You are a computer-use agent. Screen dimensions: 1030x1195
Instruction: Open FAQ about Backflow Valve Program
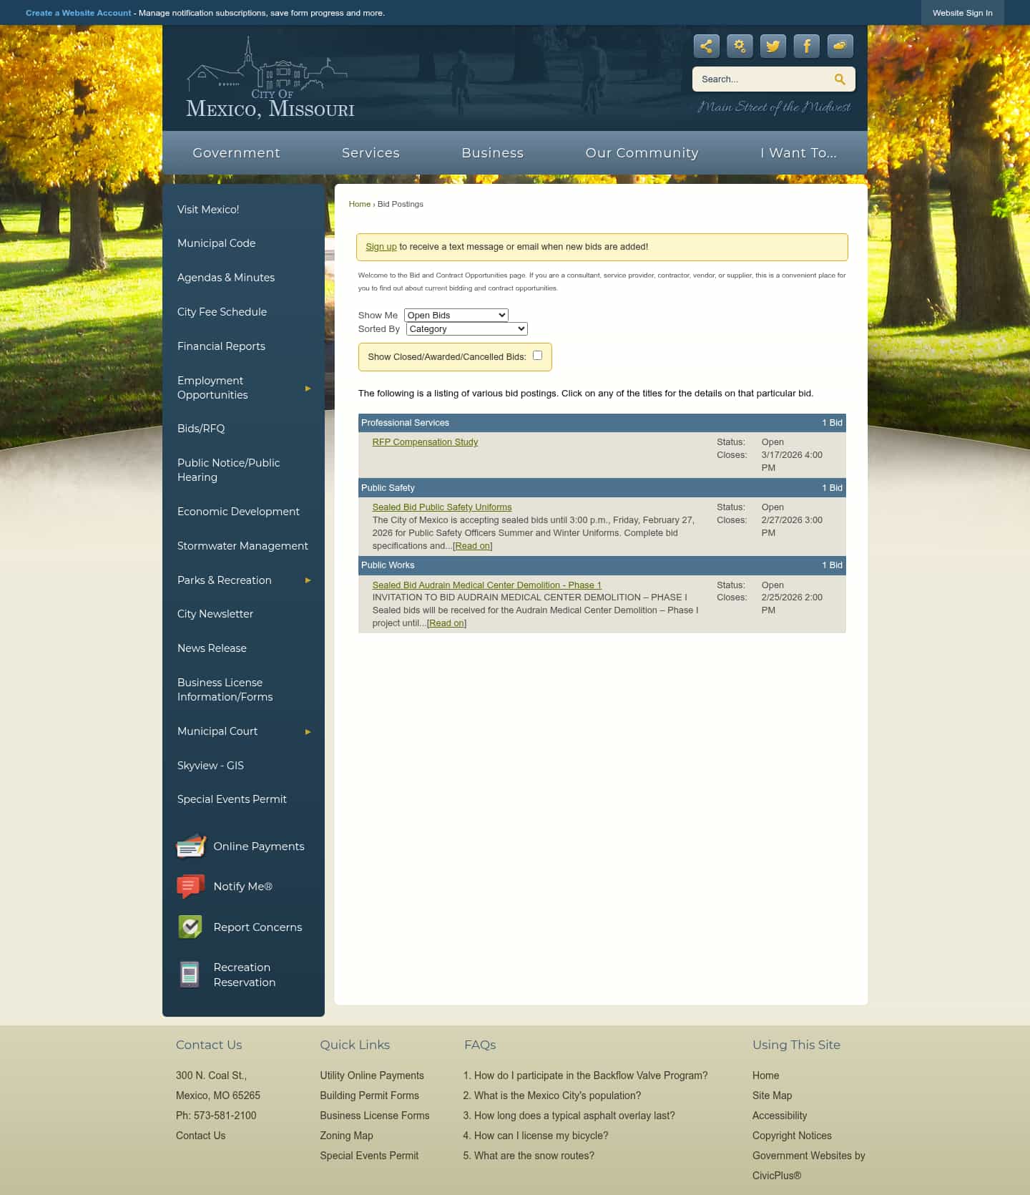(x=590, y=1075)
